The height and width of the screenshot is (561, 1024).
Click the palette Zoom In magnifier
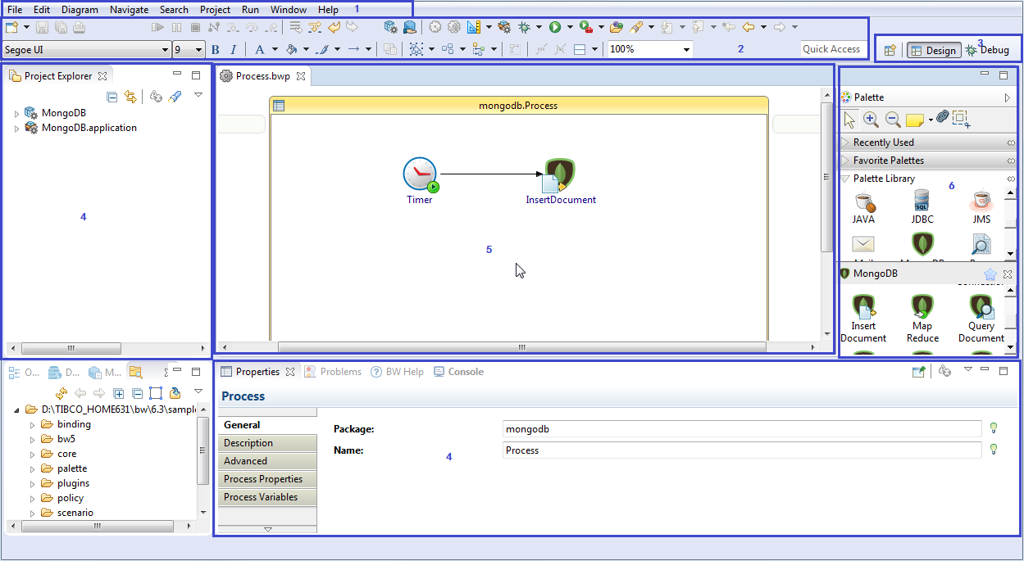tap(871, 120)
